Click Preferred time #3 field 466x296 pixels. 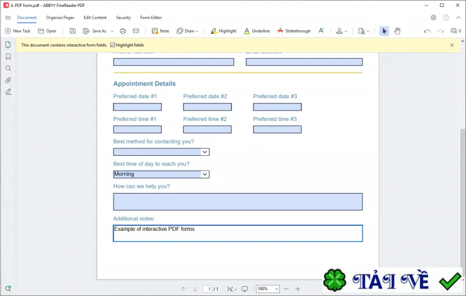pos(277,129)
